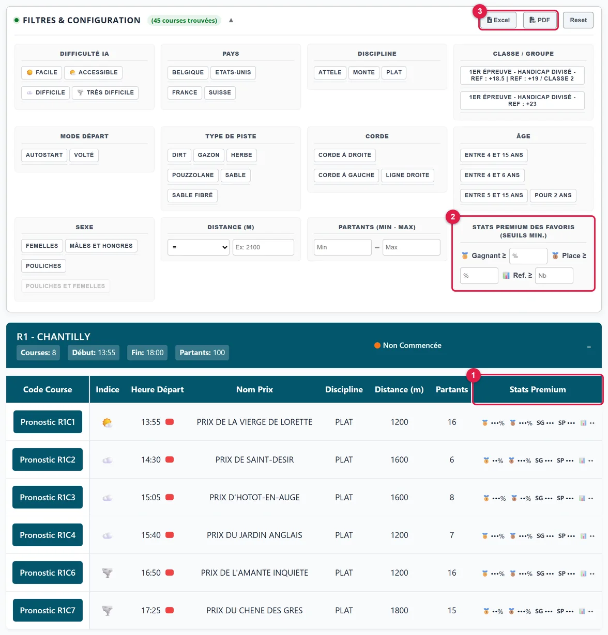The height and width of the screenshot is (635, 608).
Task: Click the Stats Premium column header
Action: pos(538,390)
